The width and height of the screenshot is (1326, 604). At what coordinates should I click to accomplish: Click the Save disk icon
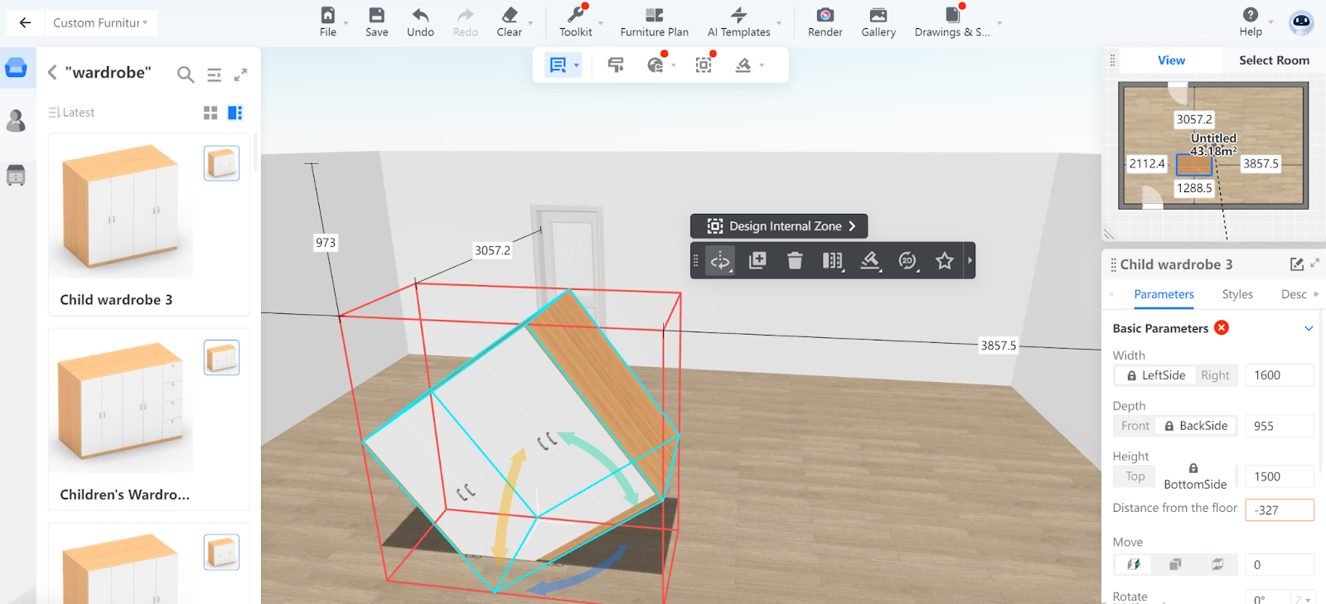tap(376, 15)
